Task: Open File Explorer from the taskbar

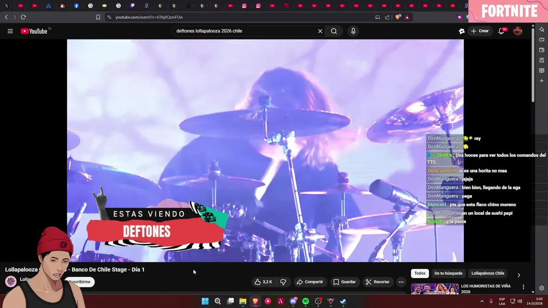Action: 243,301
